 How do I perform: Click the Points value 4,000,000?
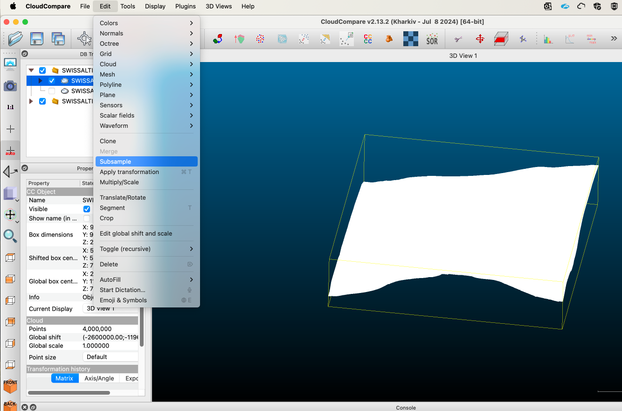pyautogui.click(x=97, y=329)
